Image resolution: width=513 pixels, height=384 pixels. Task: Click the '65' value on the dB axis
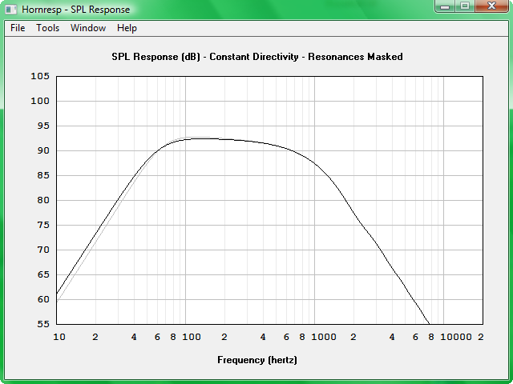tap(43, 274)
